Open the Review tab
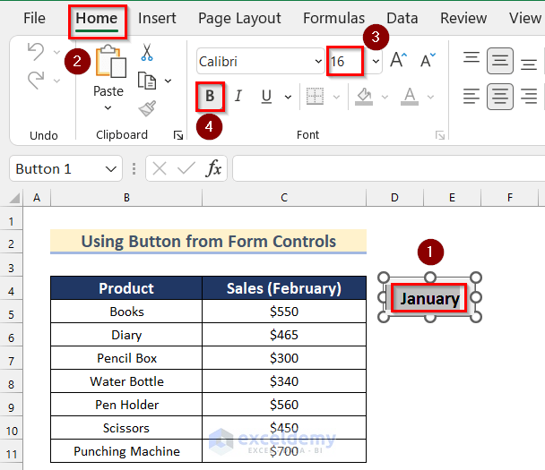Screen dimensions: 545x470 (x=463, y=18)
